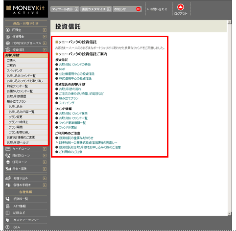This screenshot has width=236, height=231.
Task: Click the 手数料一覧 icon
Action: pyautogui.click(x=7, y=199)
